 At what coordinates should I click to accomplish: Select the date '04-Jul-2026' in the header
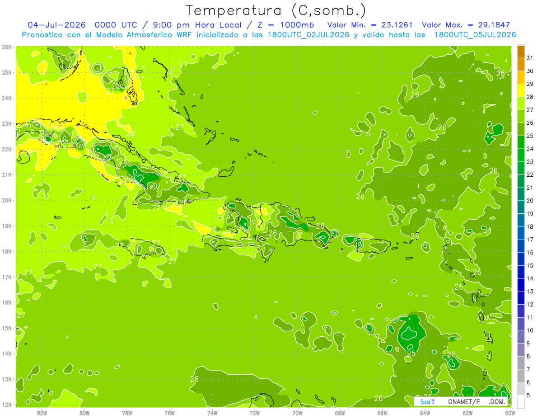[56, 25]
